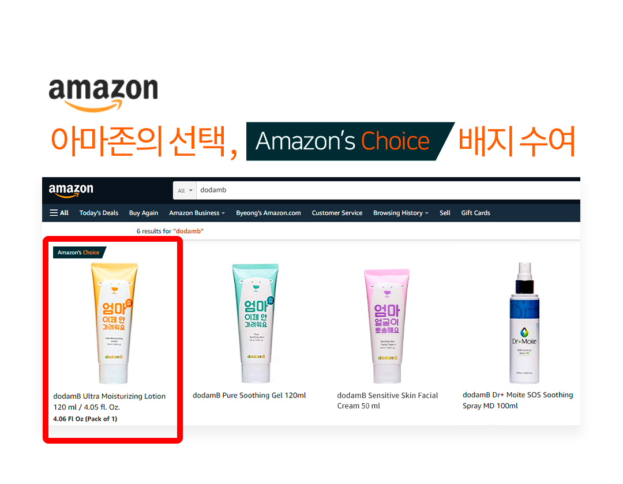Open Byeong's Amazon.com page
This screenshot has height=484, width=623.
click(x=269, y=213)
